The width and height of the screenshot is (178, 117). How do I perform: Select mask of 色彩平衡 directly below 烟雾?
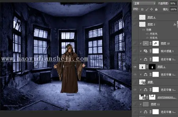(x=156, y=90)
